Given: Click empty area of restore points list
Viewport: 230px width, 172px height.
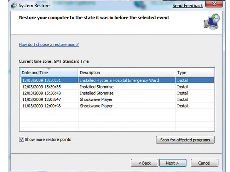Looking at the screenshot, I should point(117,122).
